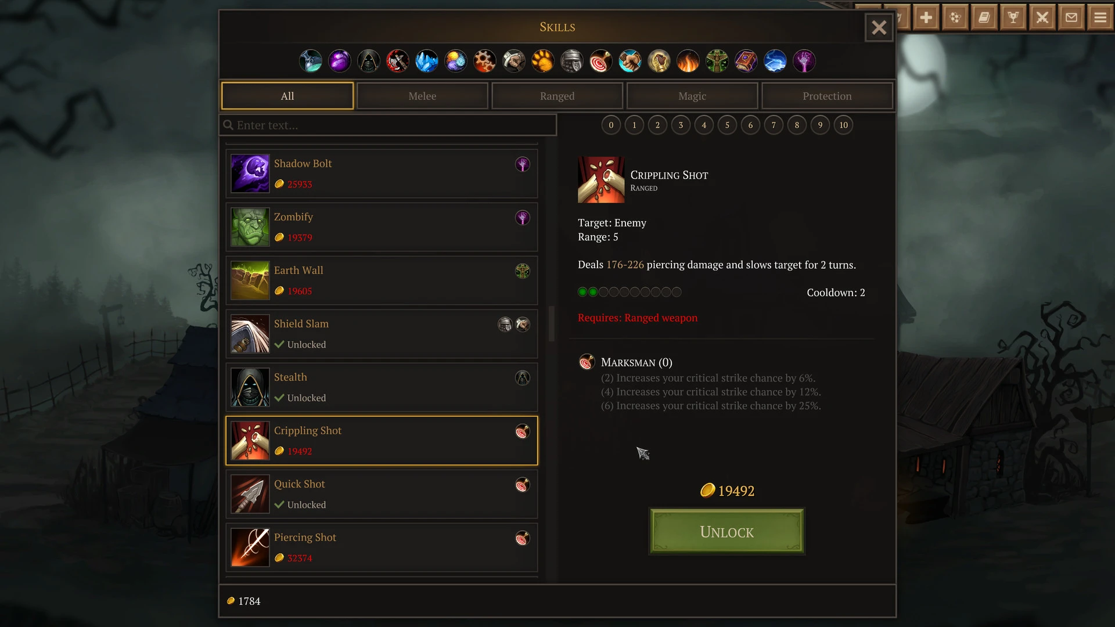Toggle level filter number 7
The image size is (1115, 627).
pyautogui.click(x=774, y=125)
